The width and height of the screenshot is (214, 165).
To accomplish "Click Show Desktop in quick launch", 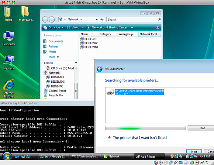I will 17,157.
